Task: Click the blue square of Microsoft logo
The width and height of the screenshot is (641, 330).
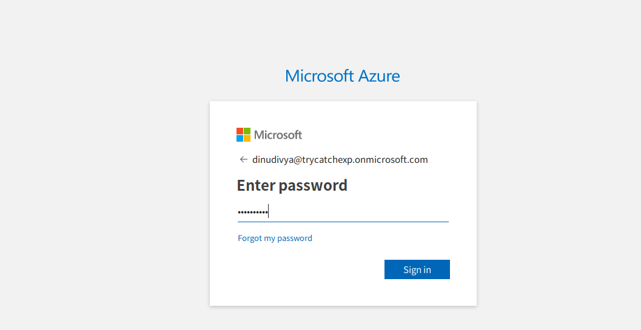Action: pyautogui.click(x=240, y=139)
